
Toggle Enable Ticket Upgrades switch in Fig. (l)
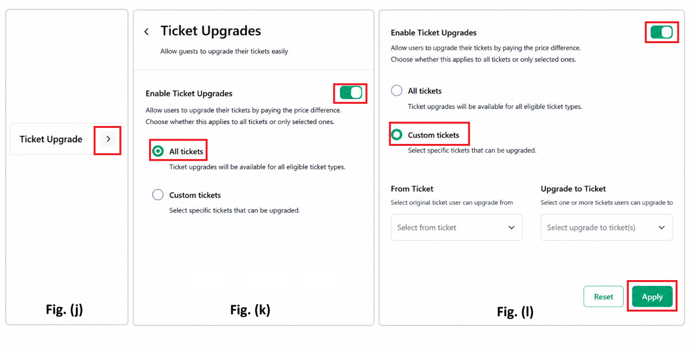tap(662, 32)
